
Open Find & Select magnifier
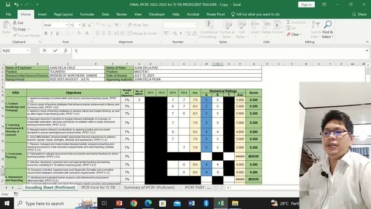click(x=328, y=30)
